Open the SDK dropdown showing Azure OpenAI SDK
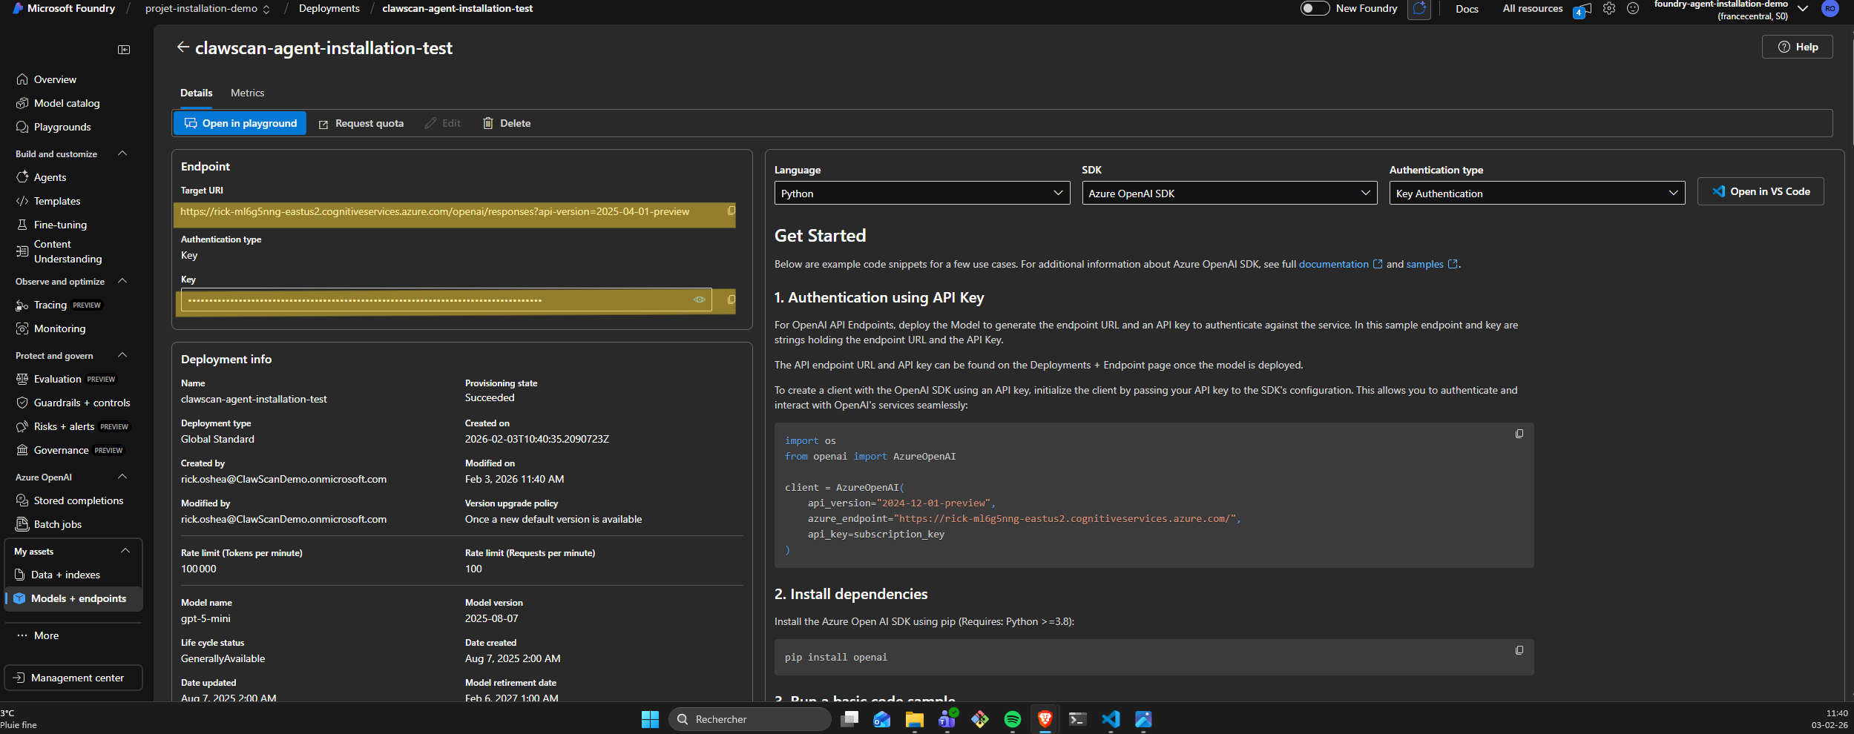Image resolution: width=1854 pixels, height=734 pixels. tap(1229, 193)
